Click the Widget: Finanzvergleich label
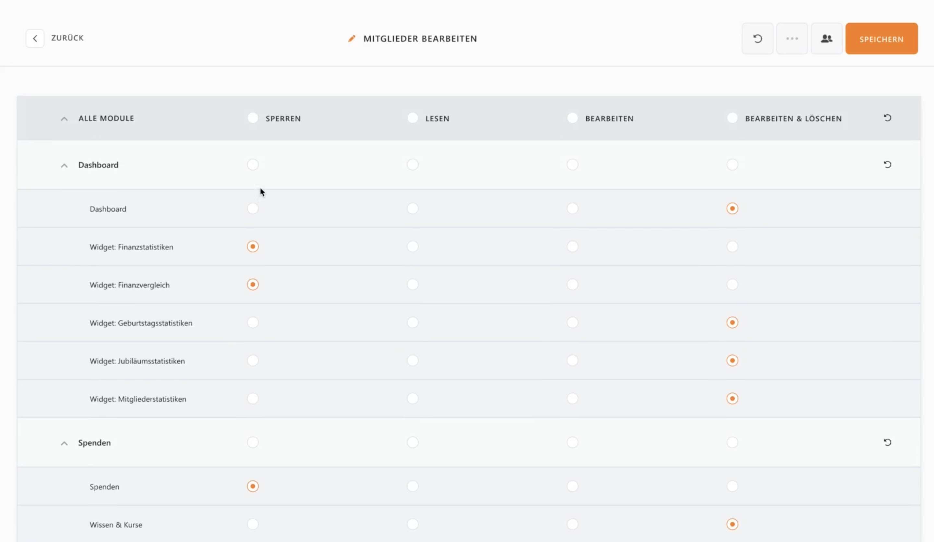Screen dimensions: 934x542 129,285
